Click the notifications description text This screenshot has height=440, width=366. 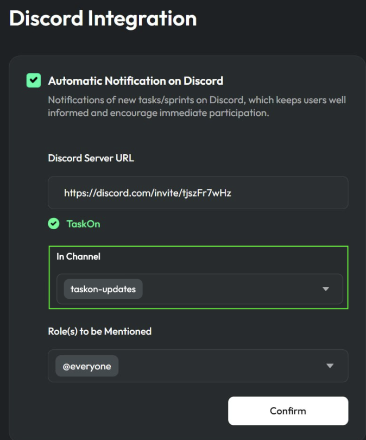(x=197, y=106)
